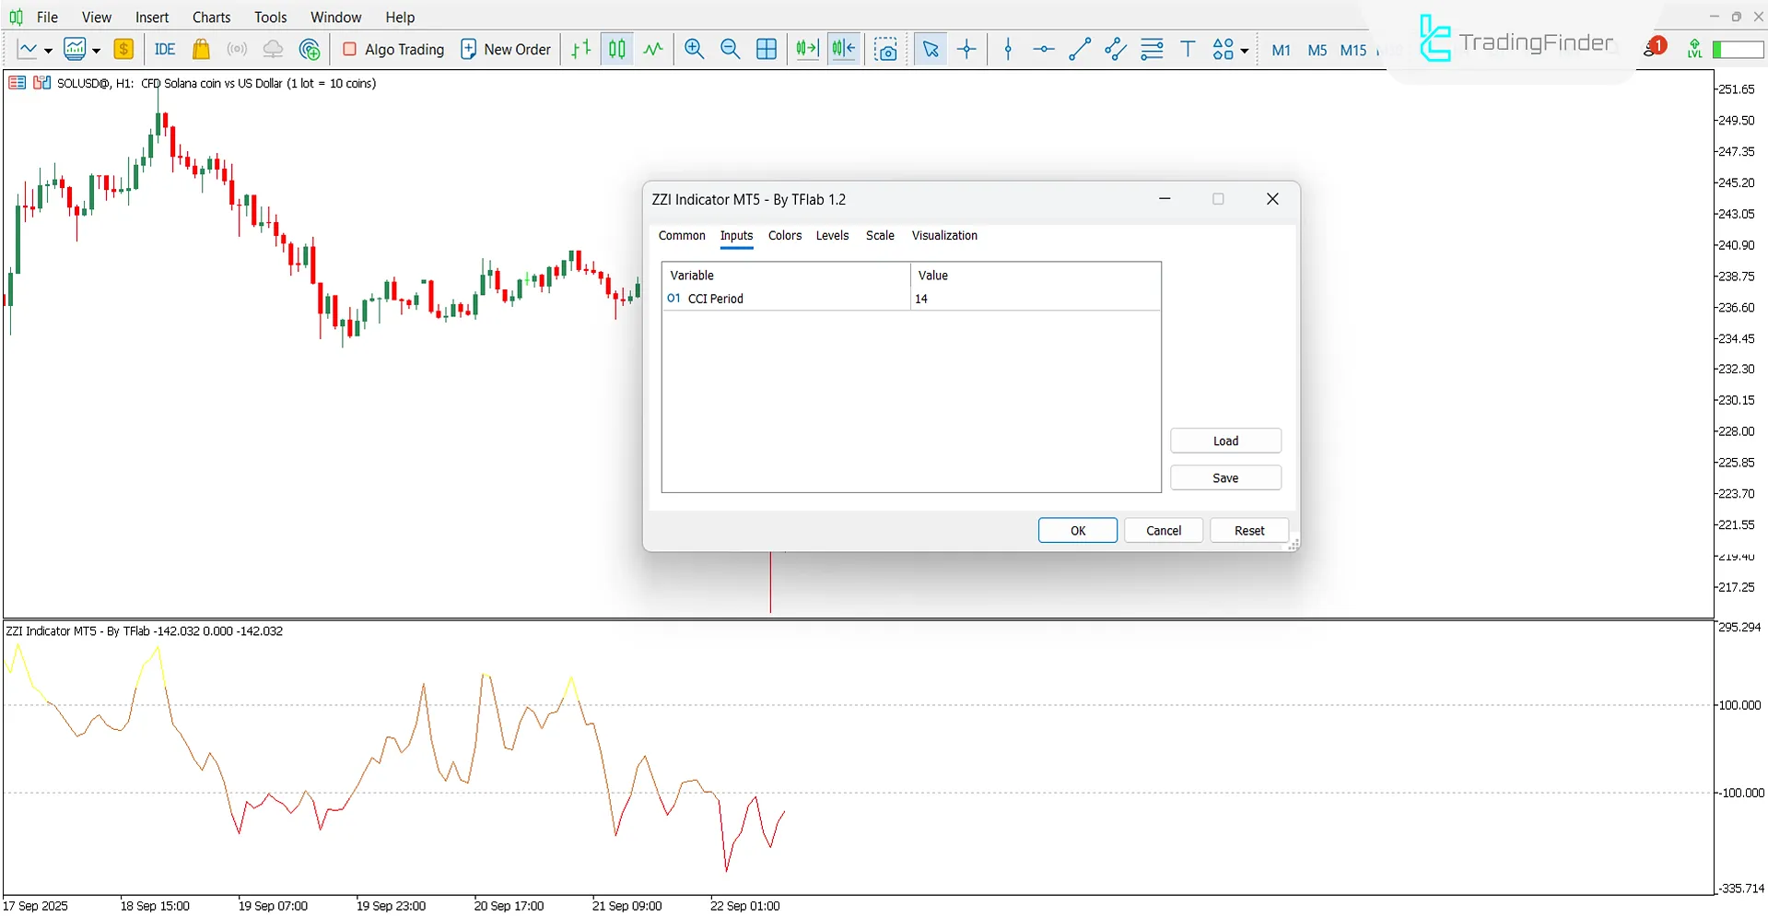Viewport: 1768px width, 918px height.
Task: Select the Trendline drawing tool
Action: point(1079,49)
